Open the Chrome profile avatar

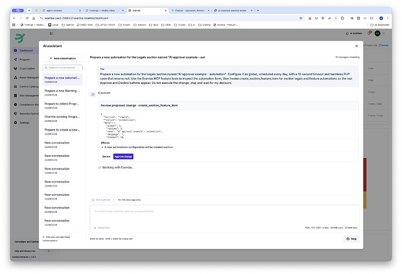point(381,18)
